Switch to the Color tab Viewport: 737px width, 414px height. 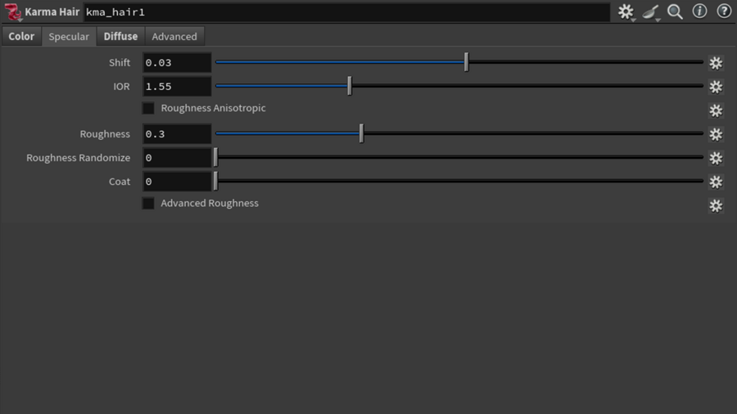pos(21,36)
